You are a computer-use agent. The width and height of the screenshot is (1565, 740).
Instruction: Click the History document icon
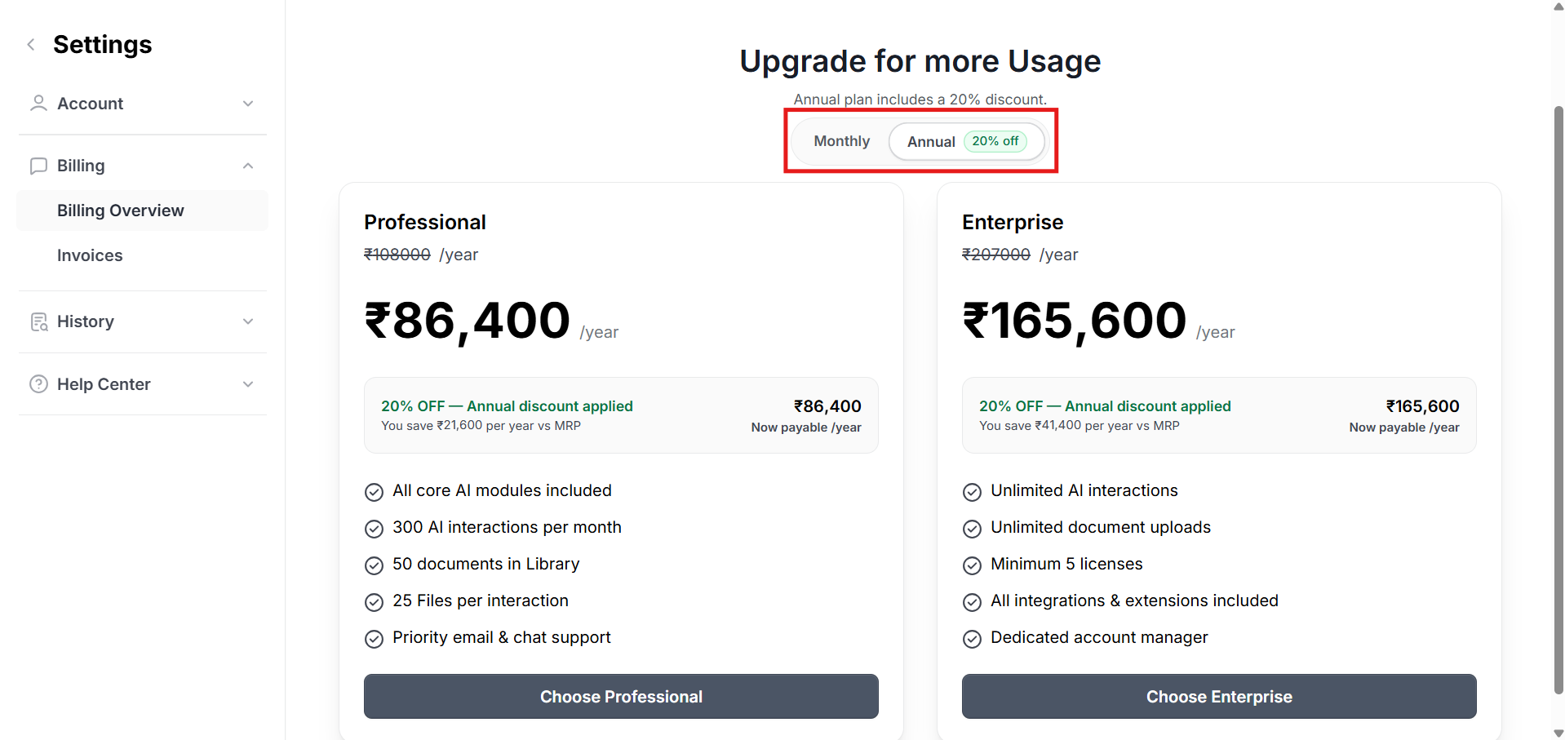click(x=38, y=322)
